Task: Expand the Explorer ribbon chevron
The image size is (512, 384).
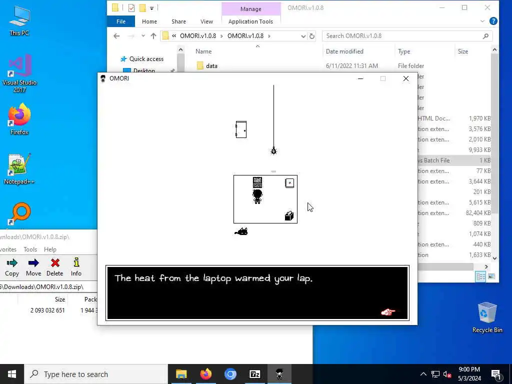Action: [x=482, y=21]
